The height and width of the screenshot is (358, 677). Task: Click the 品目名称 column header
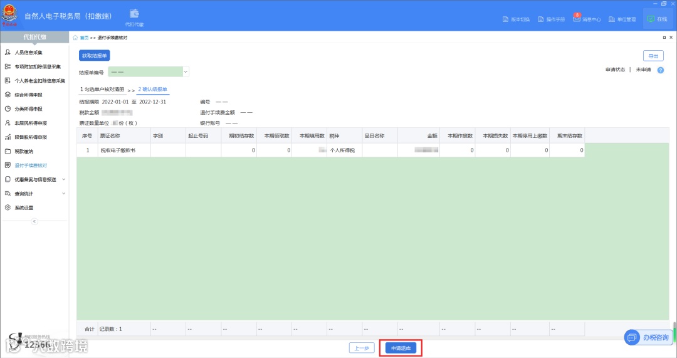(380, 135)
